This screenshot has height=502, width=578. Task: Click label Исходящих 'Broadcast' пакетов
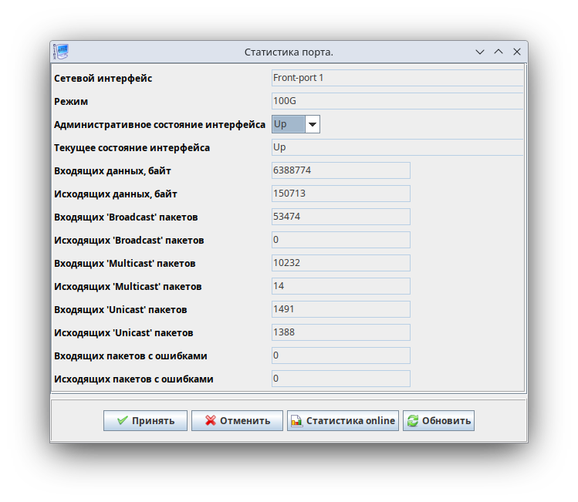click(129, 240)
